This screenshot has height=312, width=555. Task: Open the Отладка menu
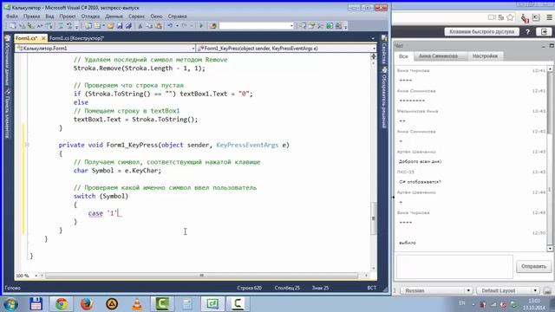pos(90,16)
